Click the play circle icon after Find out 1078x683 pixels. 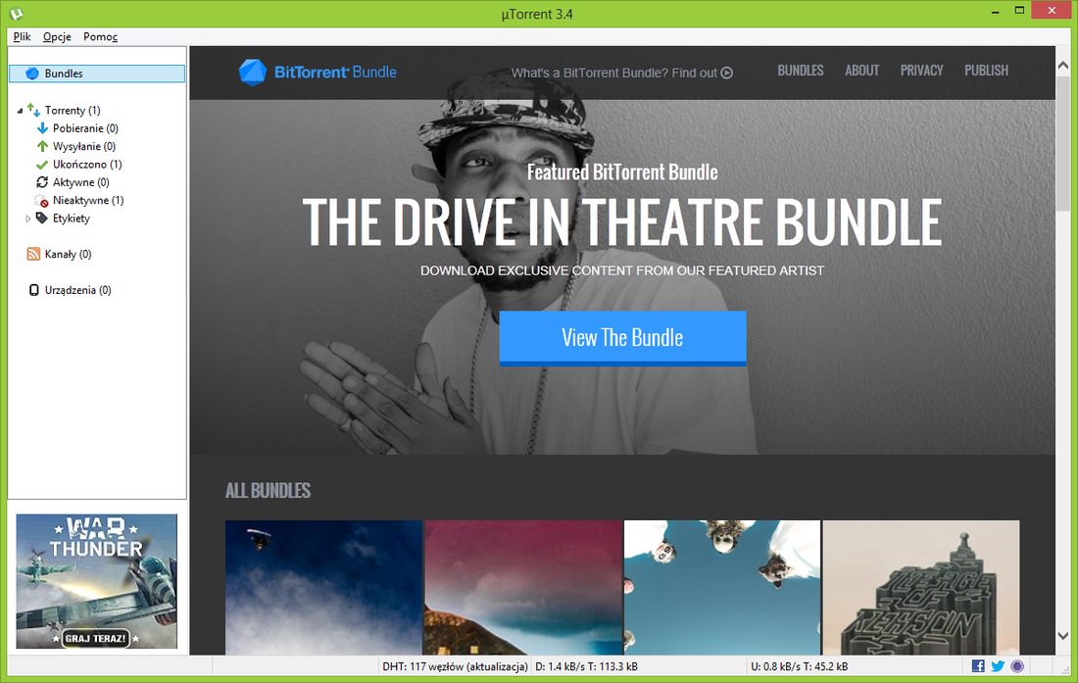[727, 73]
